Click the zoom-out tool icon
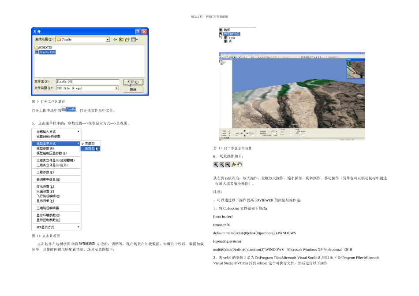Viewport: 419px width, 296px height. [228, 165]
